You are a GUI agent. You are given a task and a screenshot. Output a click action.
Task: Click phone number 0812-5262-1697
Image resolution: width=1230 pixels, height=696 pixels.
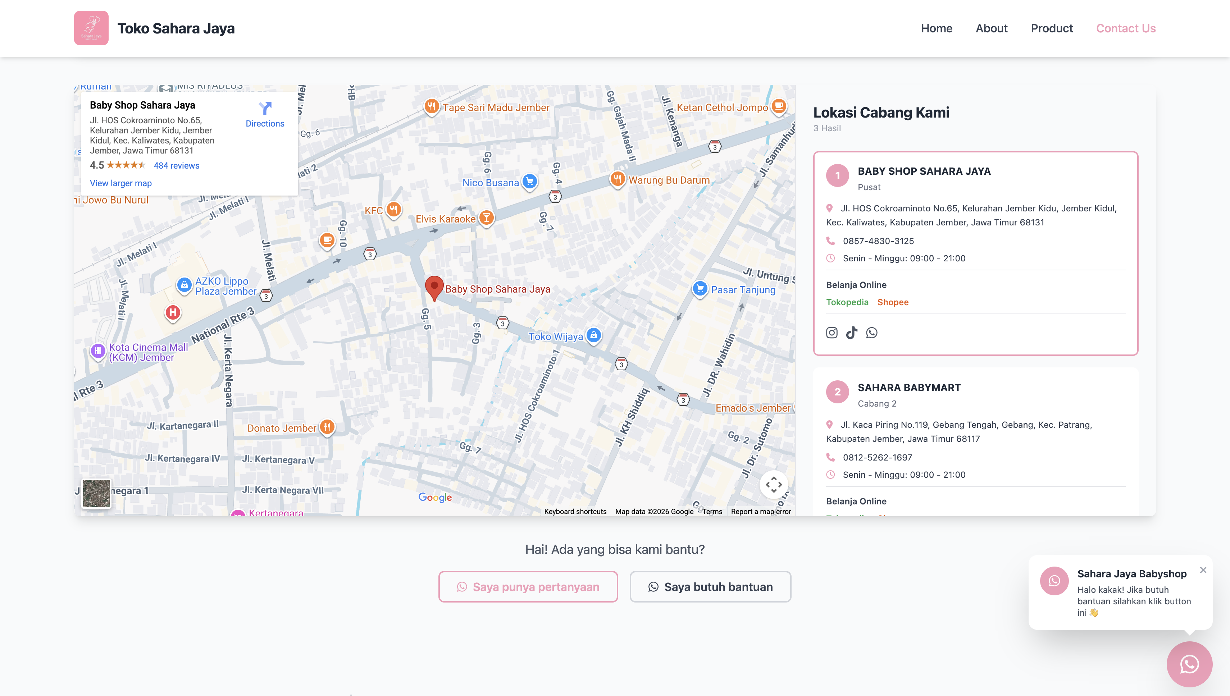coord(877,457)
